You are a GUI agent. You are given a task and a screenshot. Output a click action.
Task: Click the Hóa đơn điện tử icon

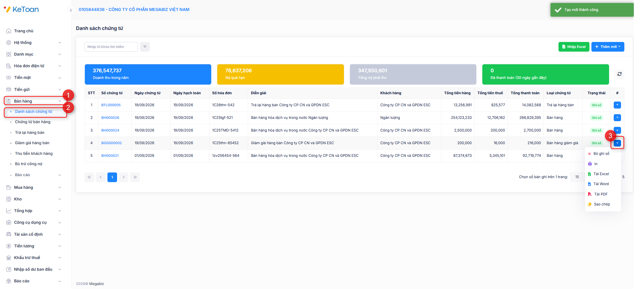[x=9, y=66]
